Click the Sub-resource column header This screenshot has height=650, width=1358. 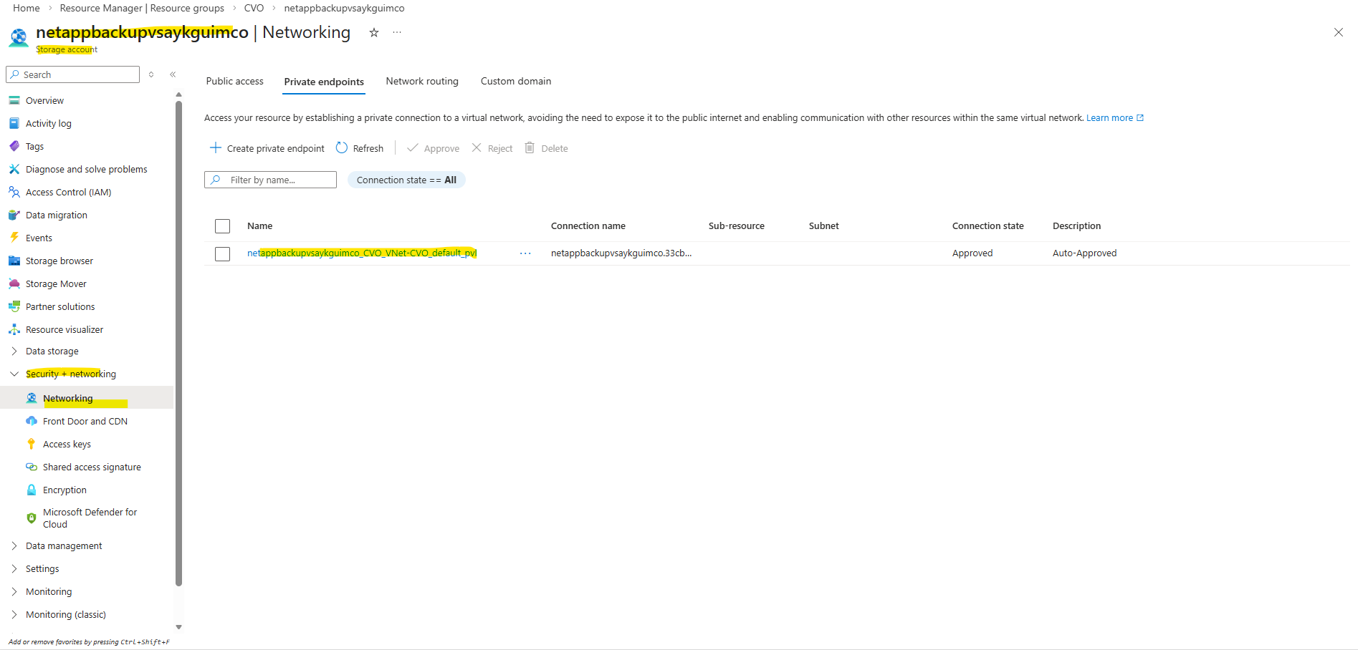click(x=737, y=225)
